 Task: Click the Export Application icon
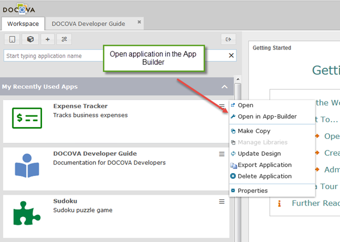coord(234,166)
